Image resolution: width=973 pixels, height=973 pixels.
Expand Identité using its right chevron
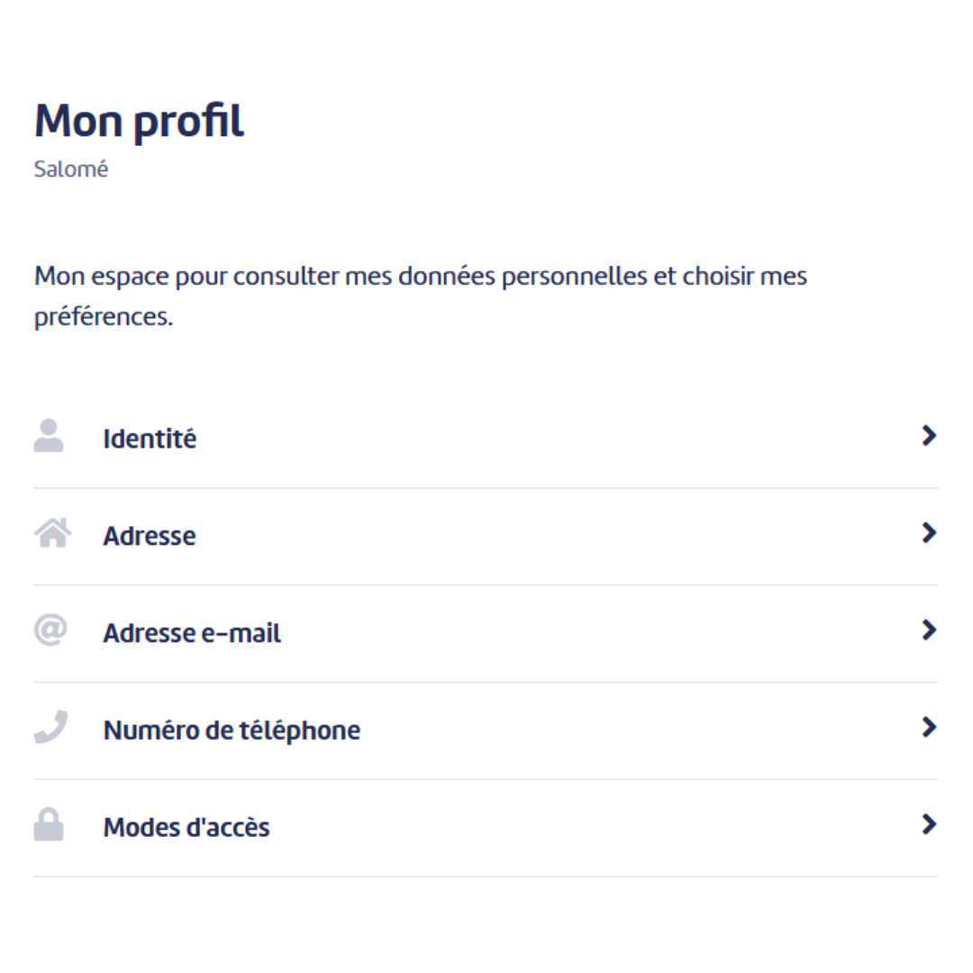coord(929,437)
